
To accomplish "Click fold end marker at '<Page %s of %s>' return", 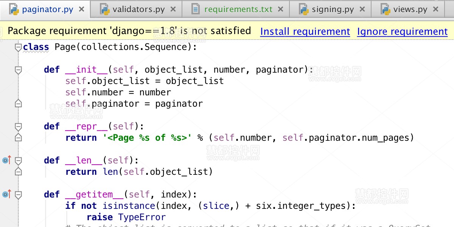I will coord(18,138).
